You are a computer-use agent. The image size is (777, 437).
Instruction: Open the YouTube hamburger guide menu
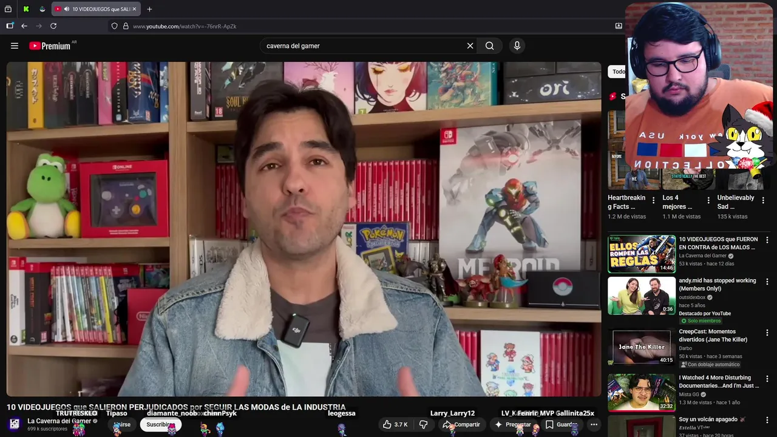pyautogui.click(x=15, y=46)
